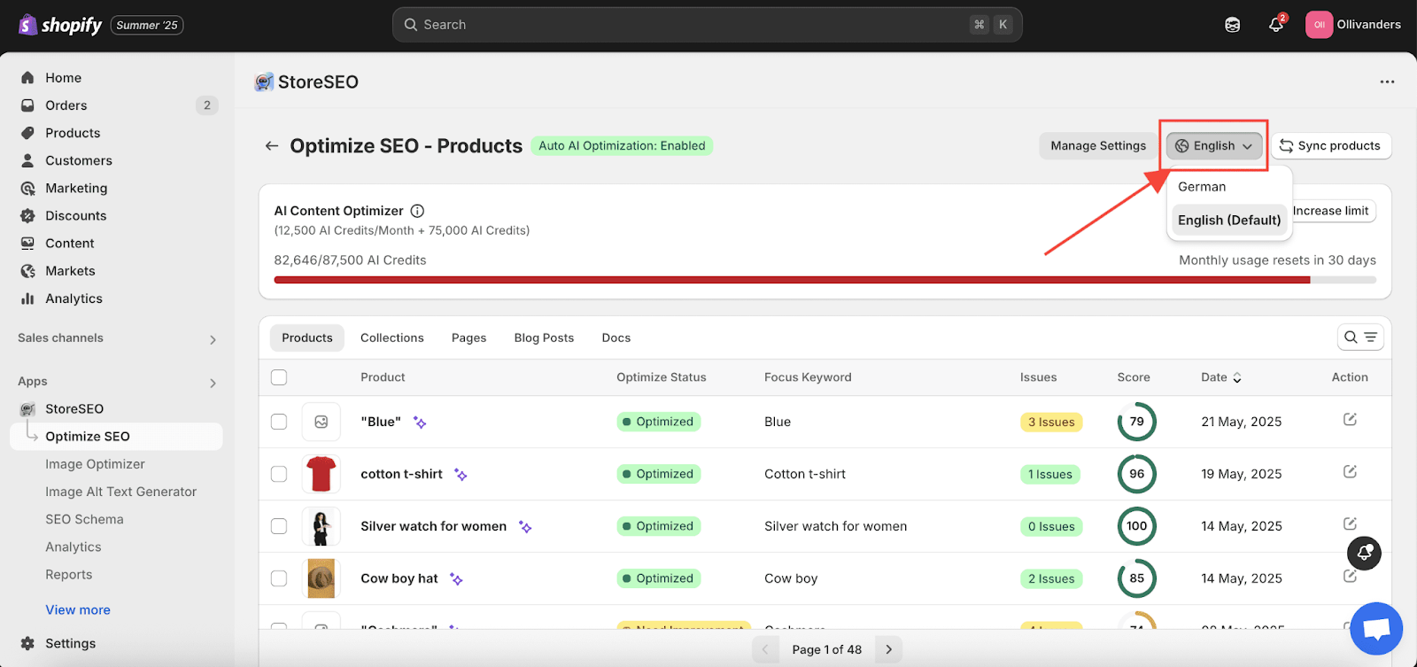The width and height of the screenshot is (1417, 667).
Task: Open the Discounts sidebar icon
Action: pos(27,215)
